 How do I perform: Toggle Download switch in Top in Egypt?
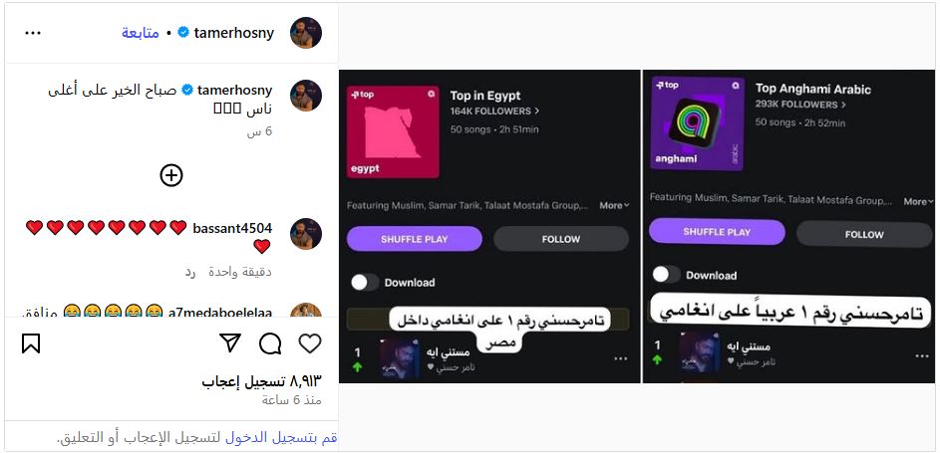365,283
